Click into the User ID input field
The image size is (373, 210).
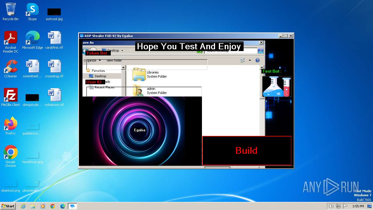(144, 92)
